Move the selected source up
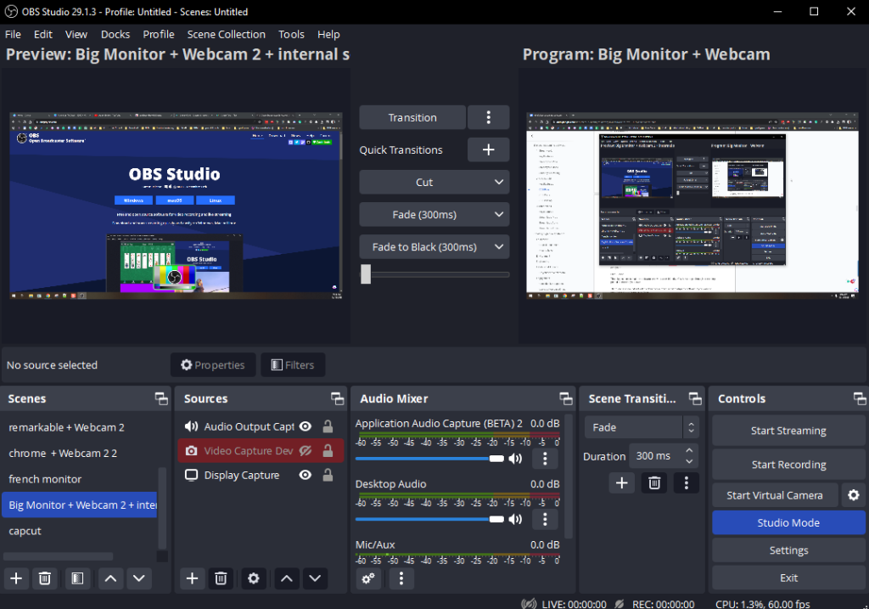This screenshot has height=609, width=869. pos(284,578)
